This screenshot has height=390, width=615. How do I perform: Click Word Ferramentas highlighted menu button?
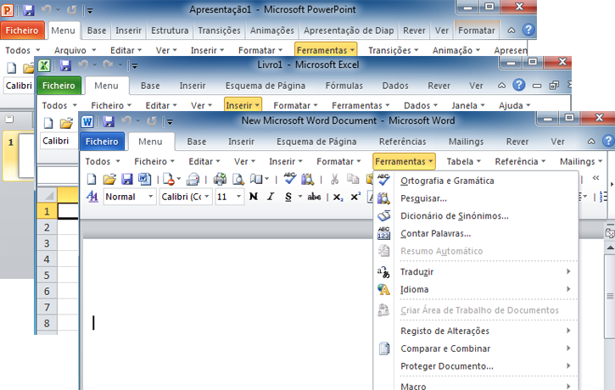pyautogui.click(x=404, y=161)
